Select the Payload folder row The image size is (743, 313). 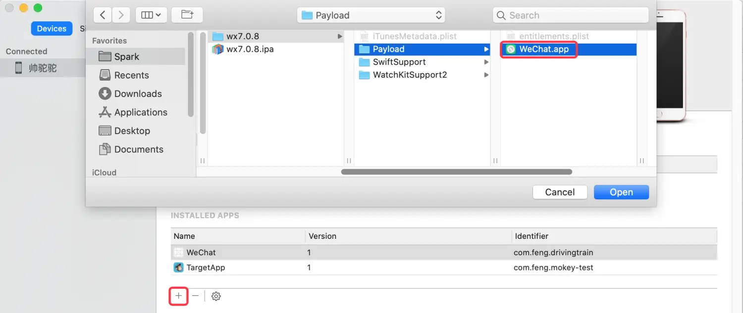423,49
